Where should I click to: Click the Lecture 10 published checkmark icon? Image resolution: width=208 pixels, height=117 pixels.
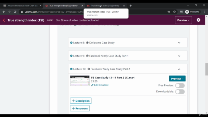[x=71, y=69]
